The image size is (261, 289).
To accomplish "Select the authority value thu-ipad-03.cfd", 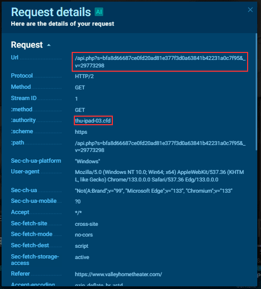I will (93, 121).
